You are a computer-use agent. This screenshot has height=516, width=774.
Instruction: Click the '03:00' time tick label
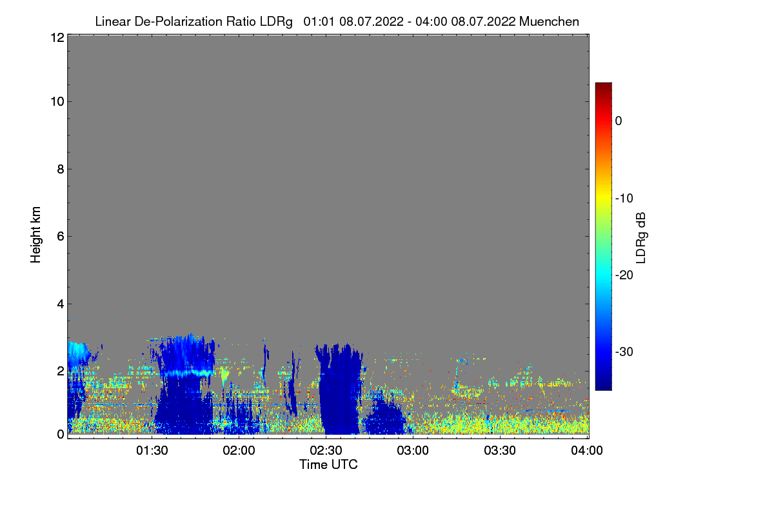[x=413, y=451]
